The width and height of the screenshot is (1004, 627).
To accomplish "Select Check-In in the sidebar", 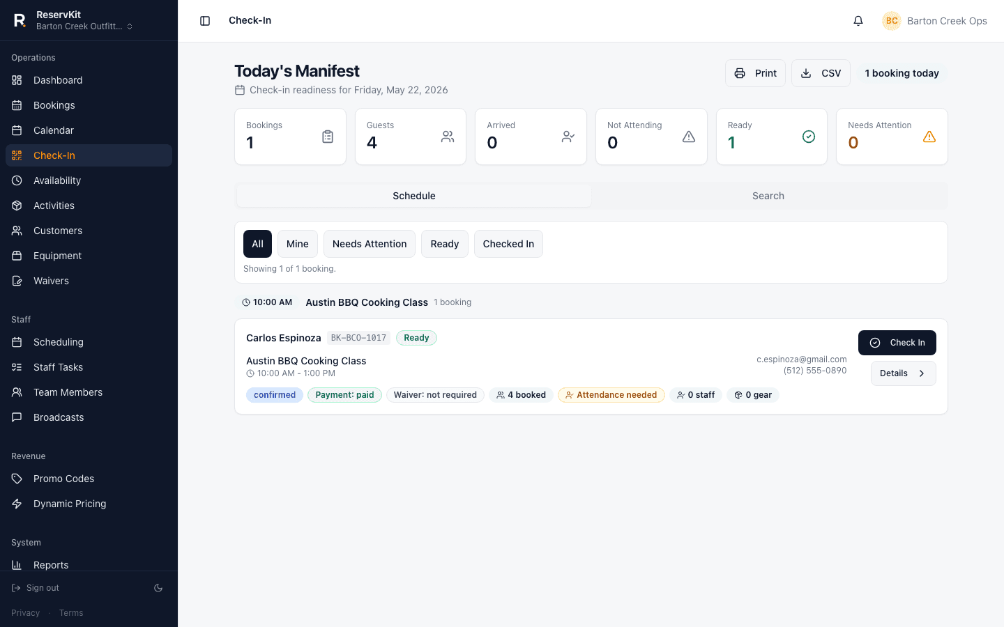I will point(89,155).
